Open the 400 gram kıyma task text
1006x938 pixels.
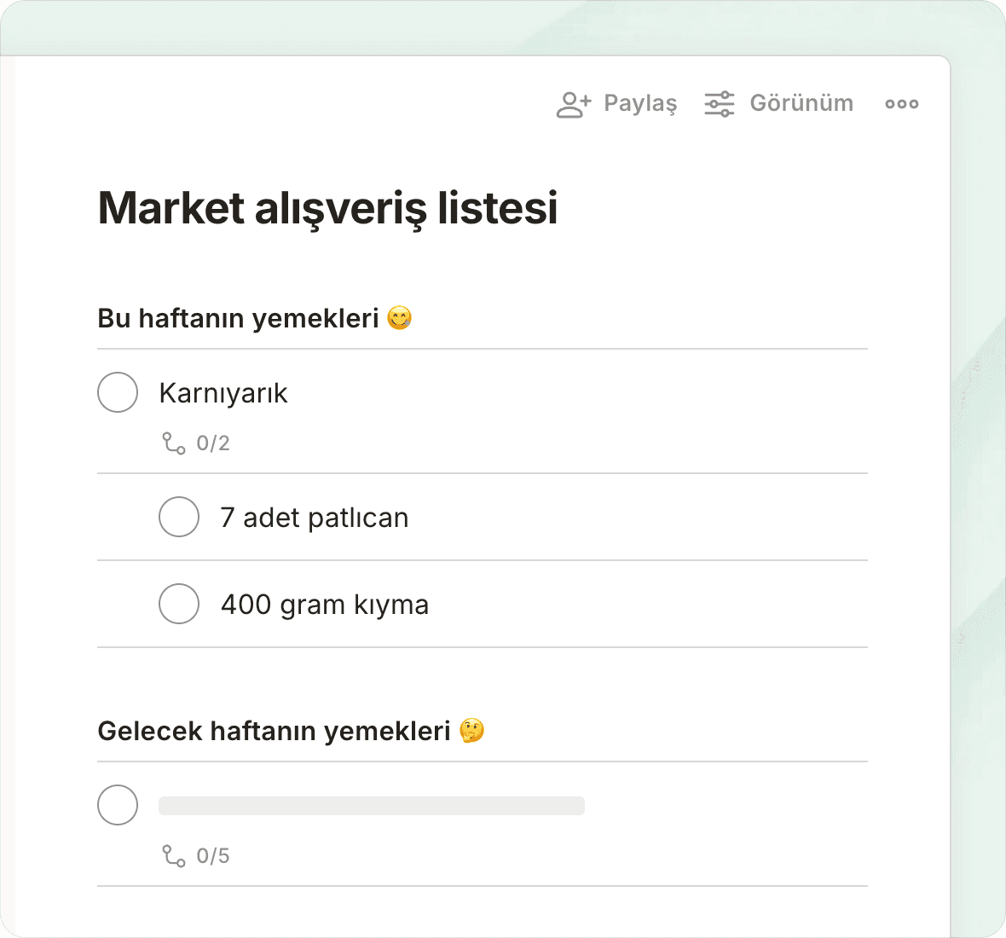coord(325,605)
